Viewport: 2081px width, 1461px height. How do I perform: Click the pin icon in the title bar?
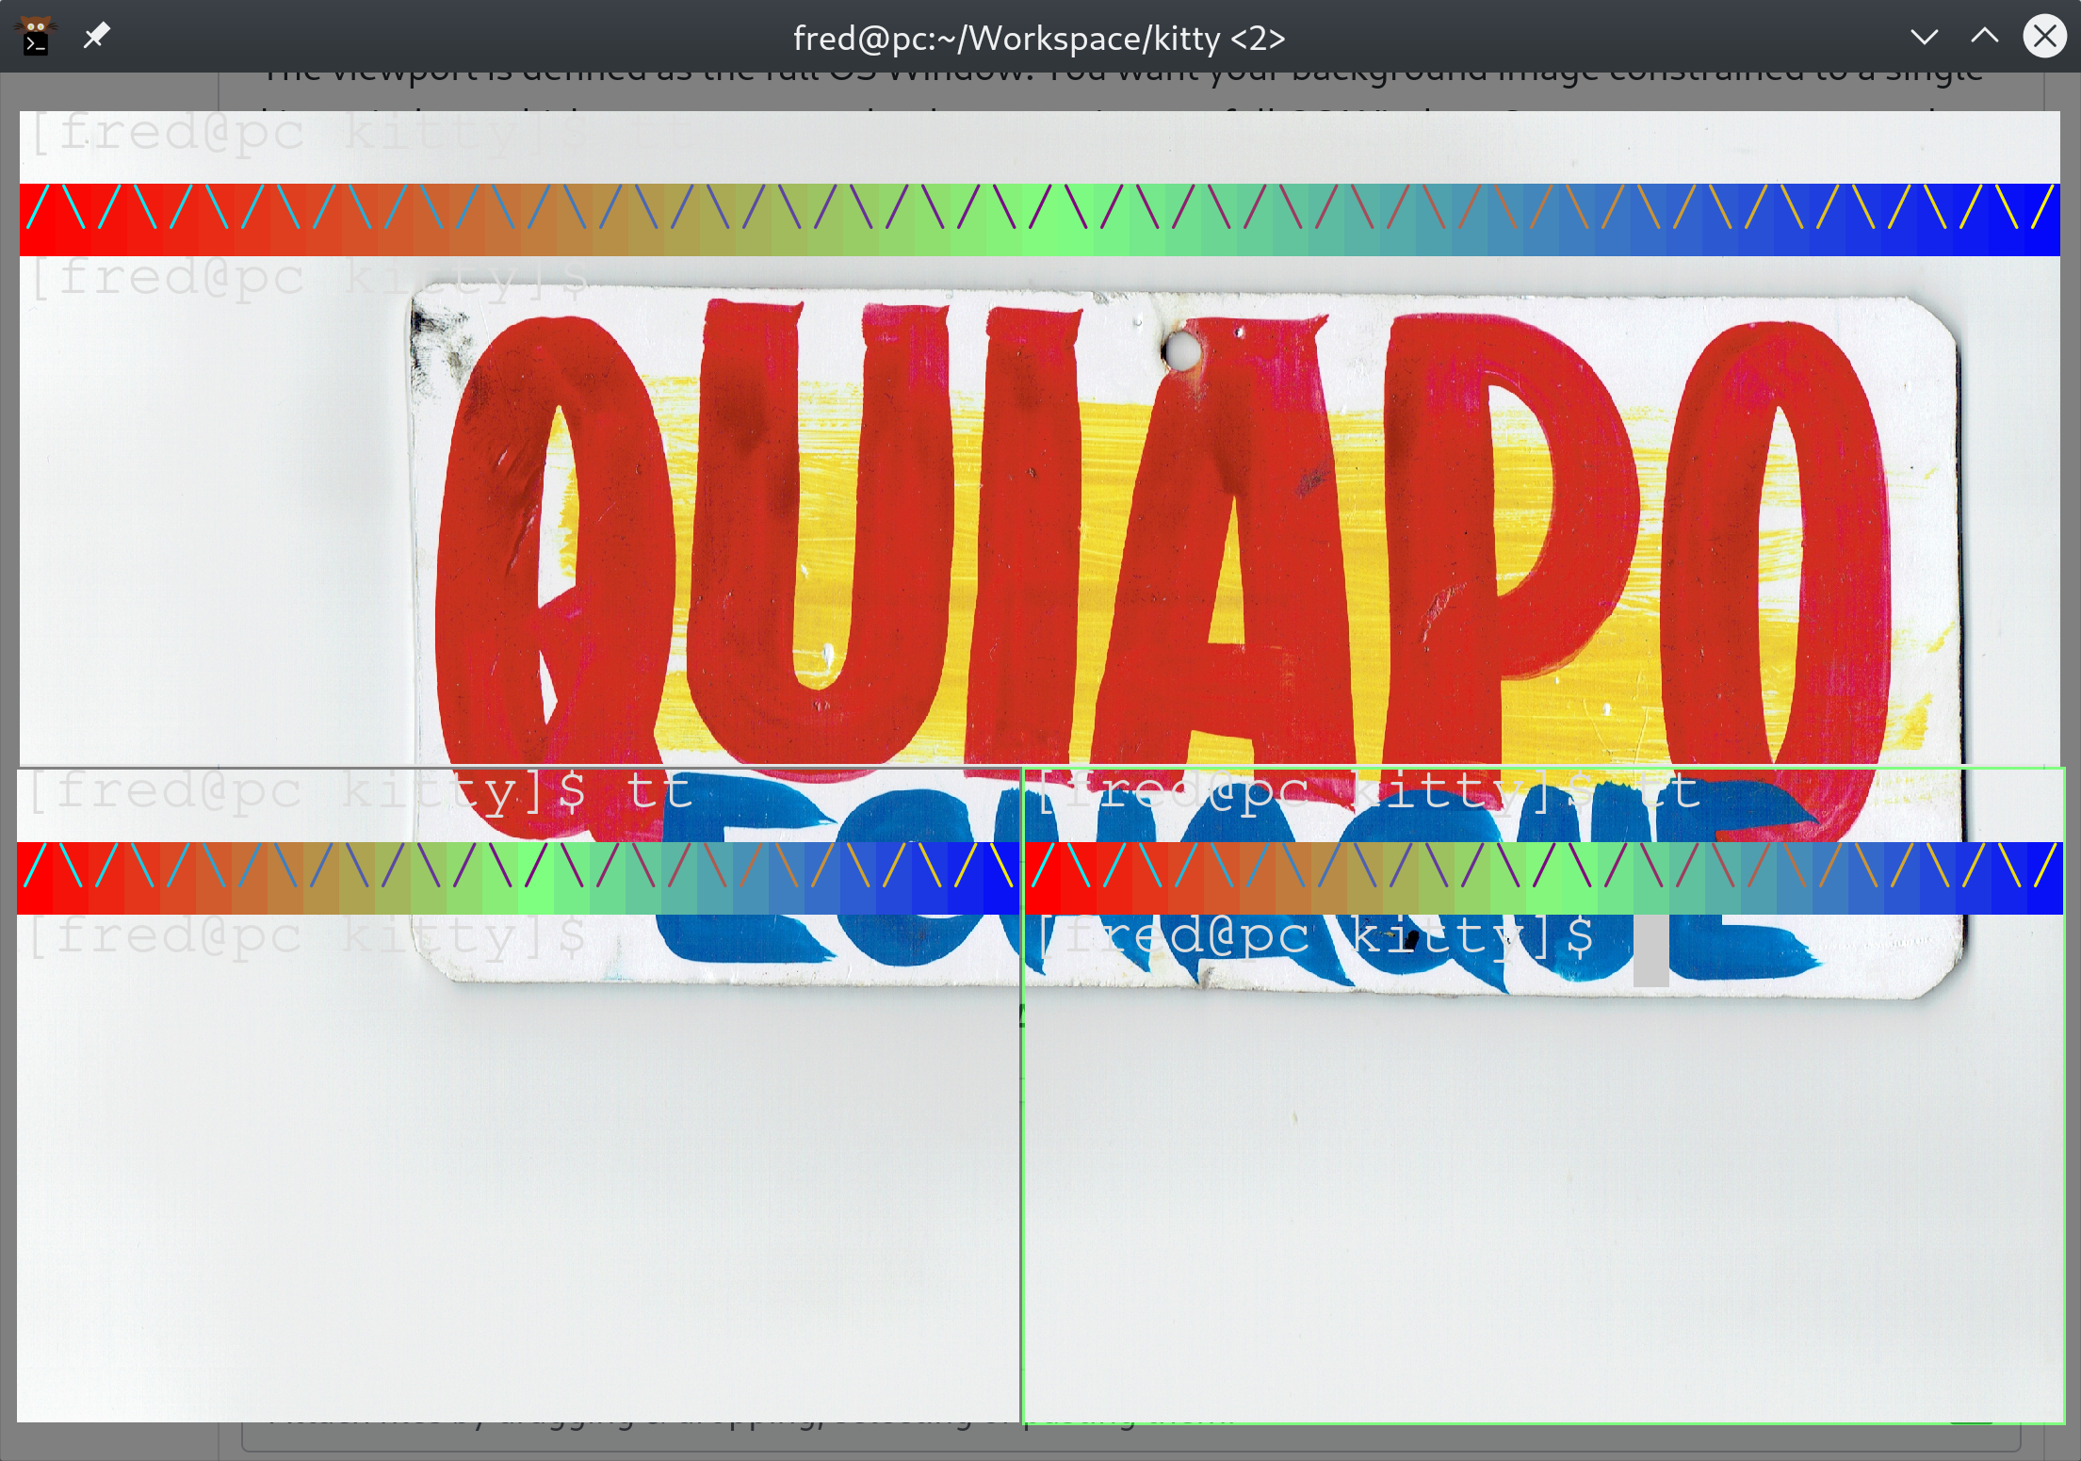[x=96, y=37]
